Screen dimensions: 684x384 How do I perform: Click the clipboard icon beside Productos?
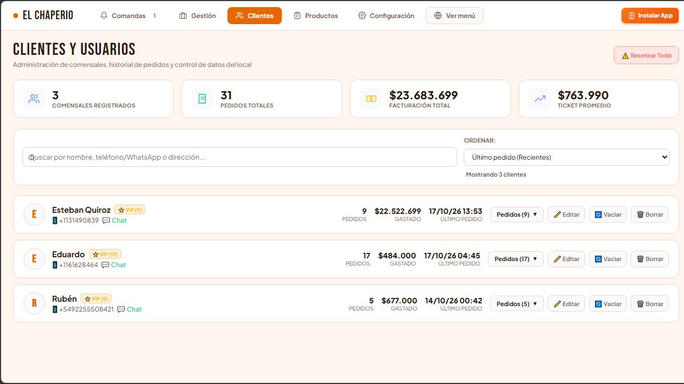tap(297, 16)
